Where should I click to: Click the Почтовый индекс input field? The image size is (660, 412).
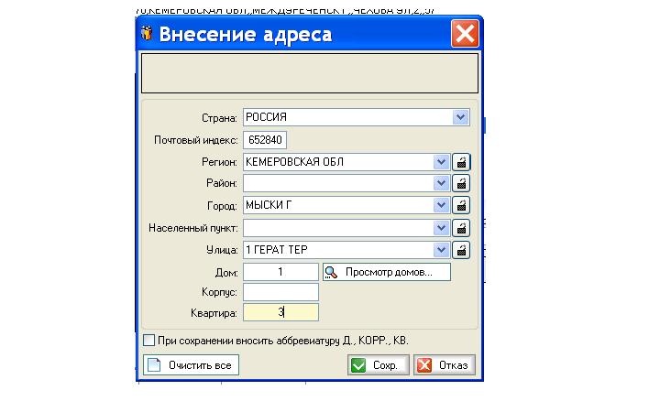pyautogui.click(x=265, y=140)
